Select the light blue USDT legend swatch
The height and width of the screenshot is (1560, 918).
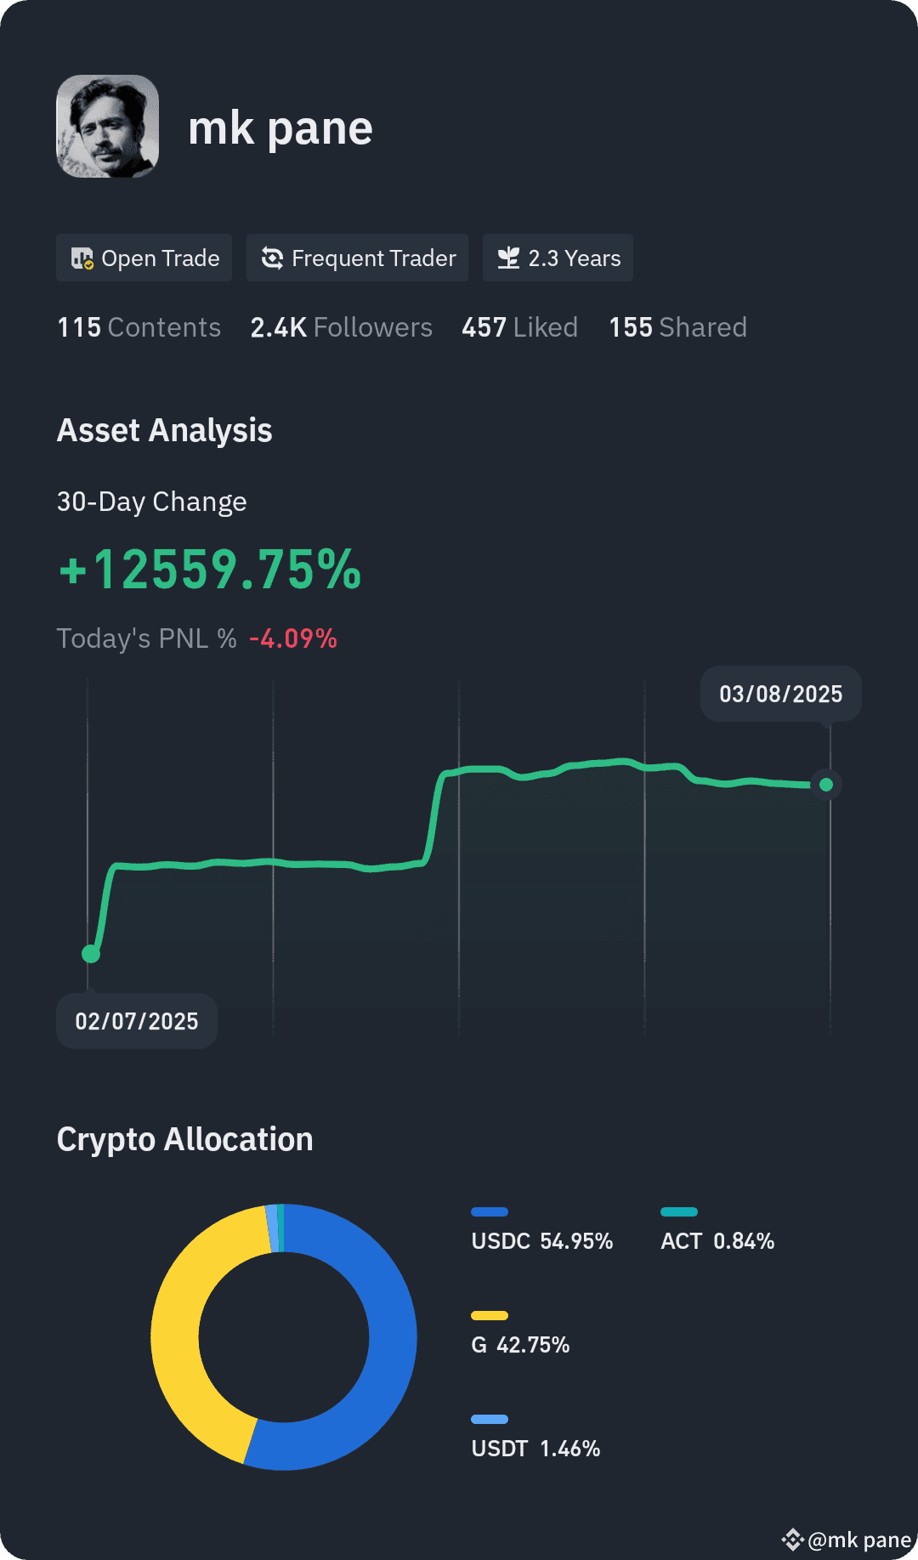(490, 1419)
